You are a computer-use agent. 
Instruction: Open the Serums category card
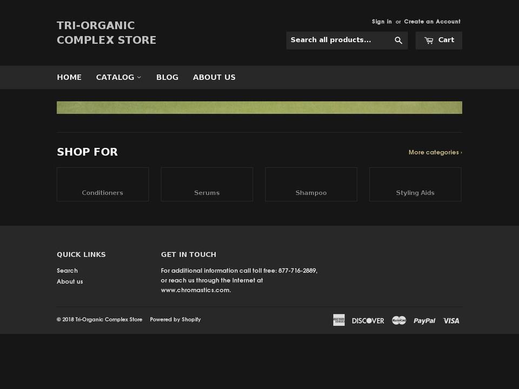click(207, 184)
